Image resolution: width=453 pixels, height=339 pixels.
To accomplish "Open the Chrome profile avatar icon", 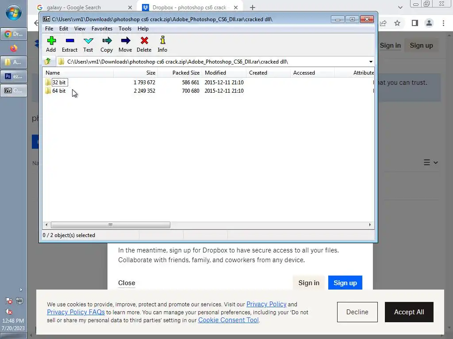I will pyautogui.click(x=429, y=23).
